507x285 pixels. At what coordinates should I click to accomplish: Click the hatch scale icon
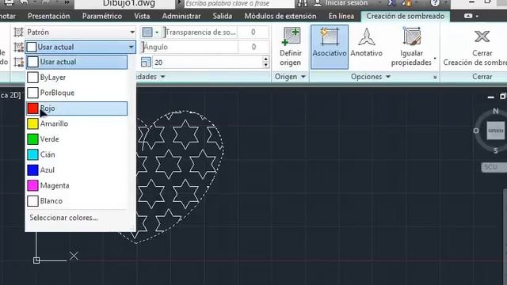[146, 62]
